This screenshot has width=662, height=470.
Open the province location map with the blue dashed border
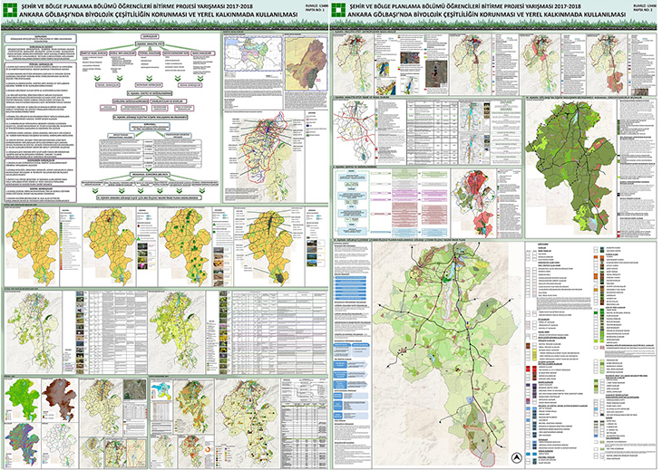[253, 54]
